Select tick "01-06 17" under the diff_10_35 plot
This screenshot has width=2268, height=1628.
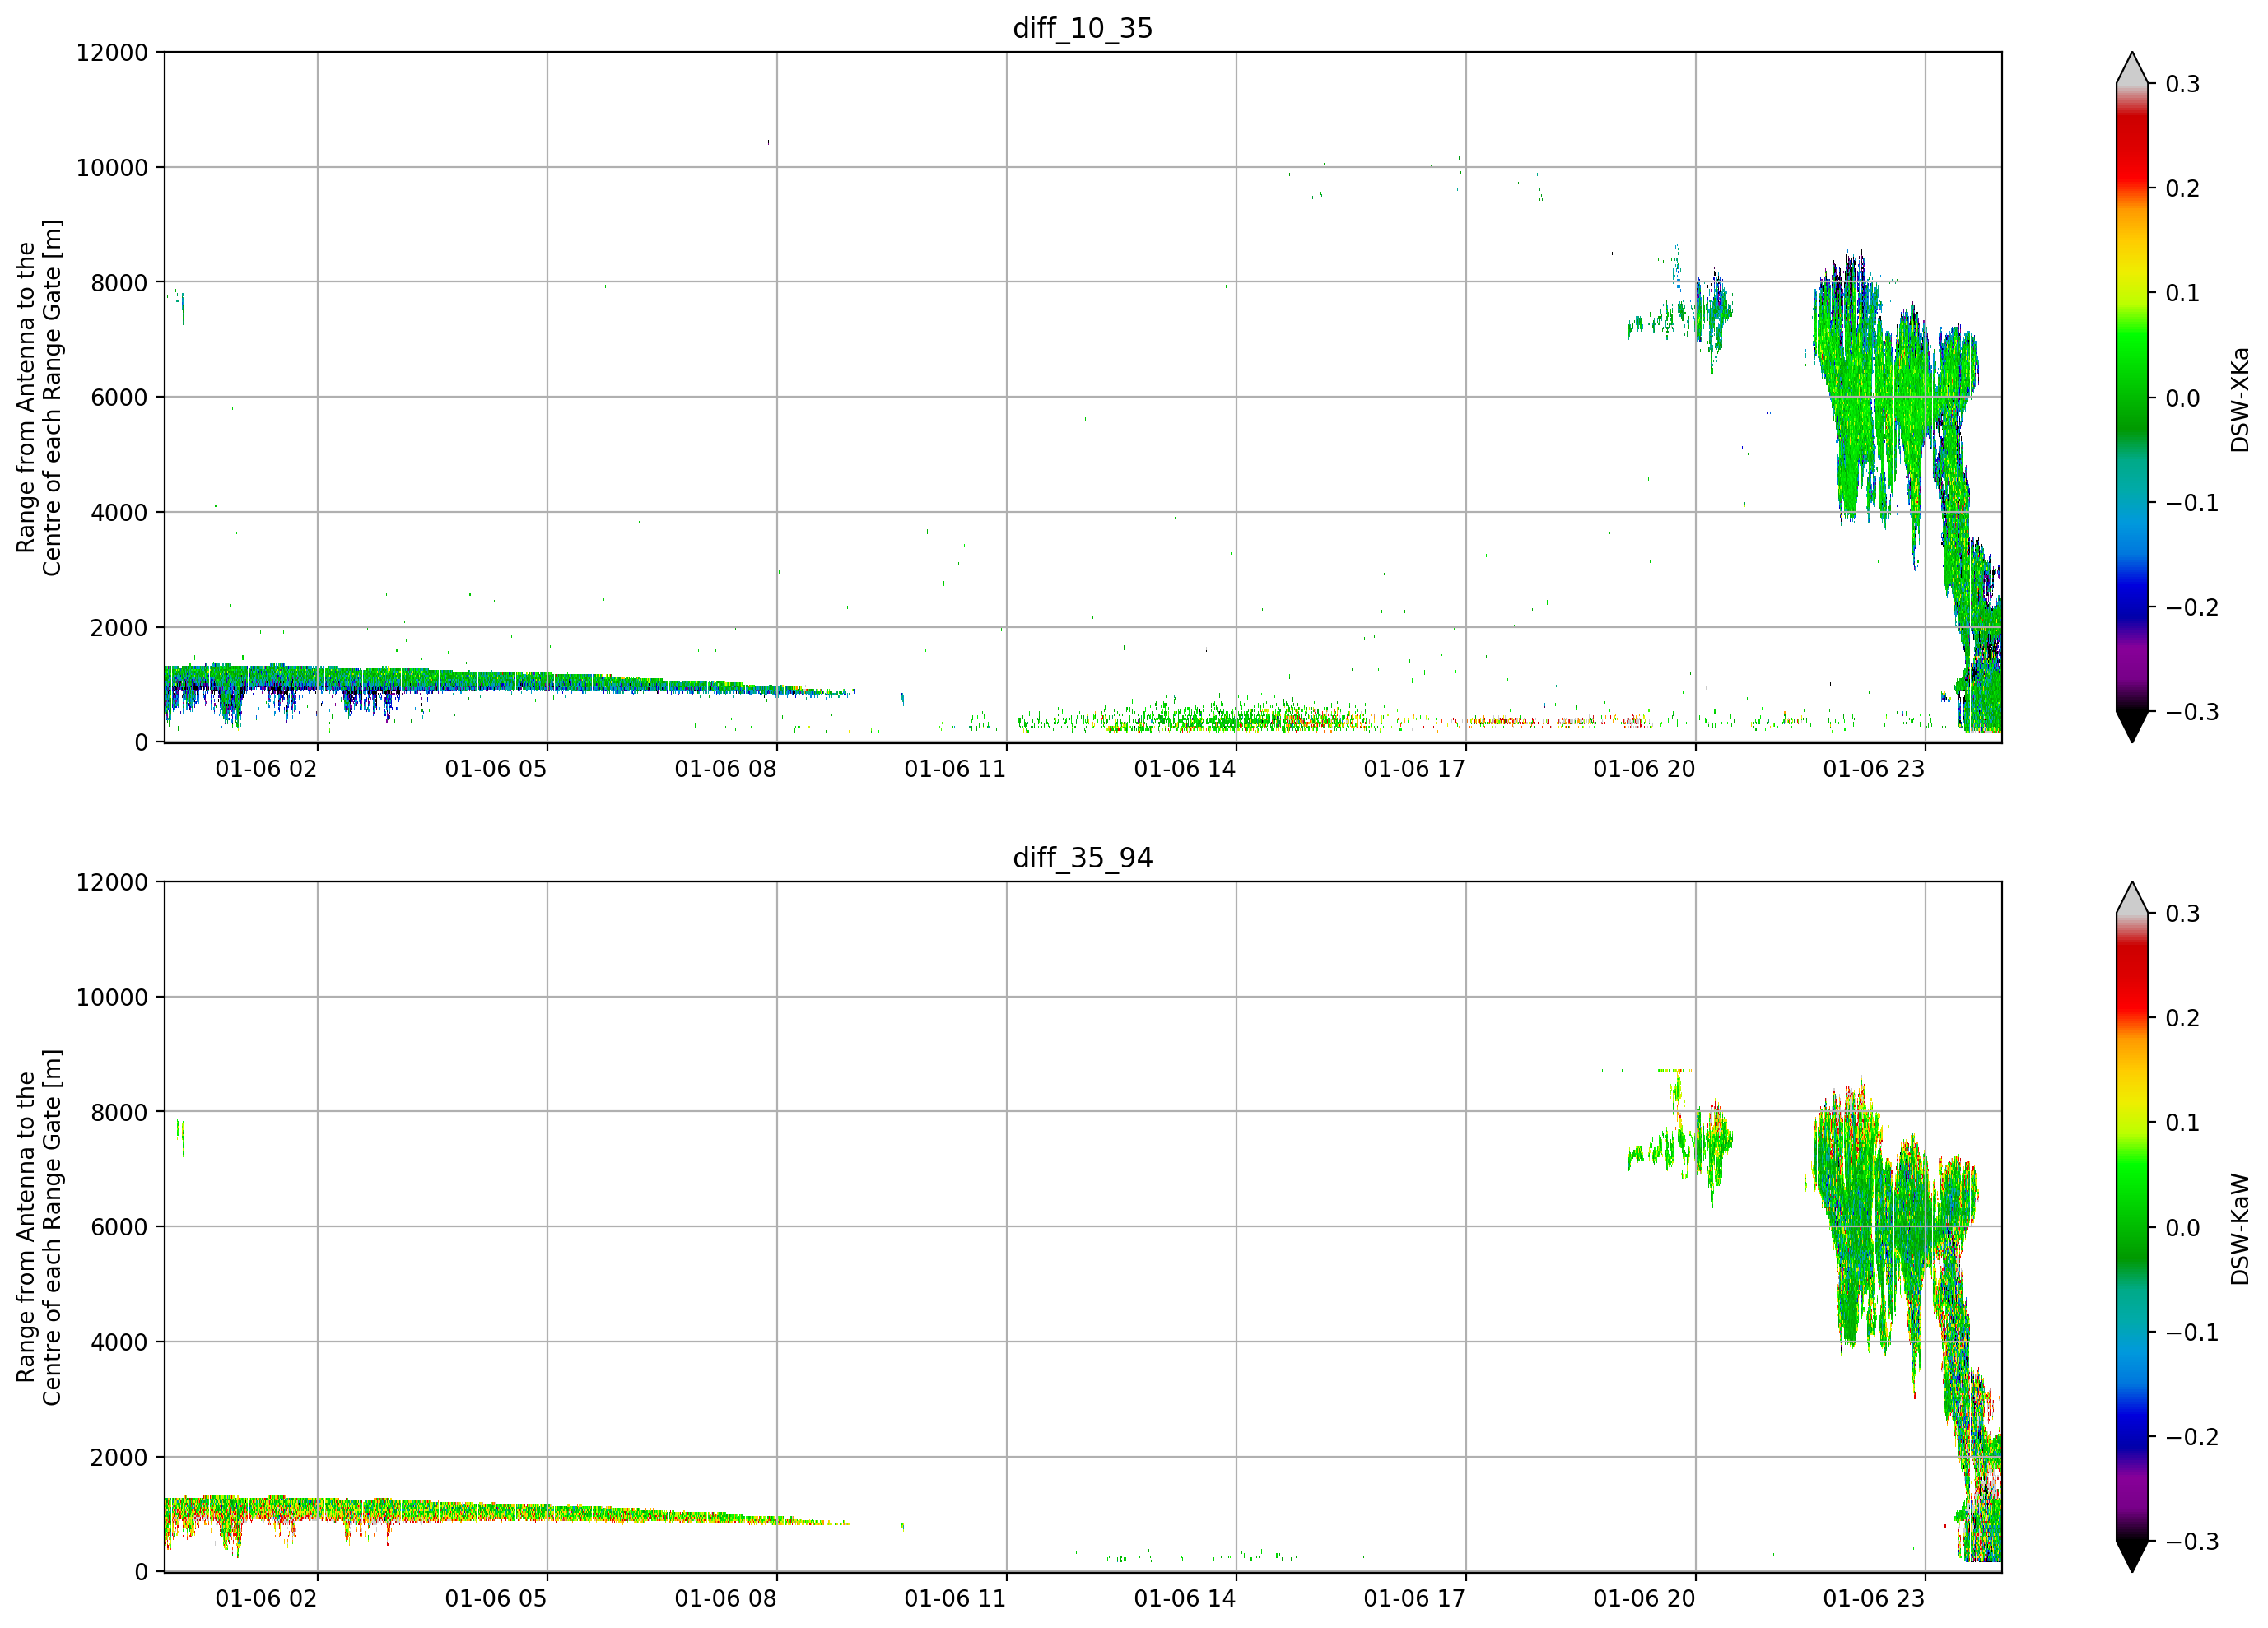[1414, 769]
